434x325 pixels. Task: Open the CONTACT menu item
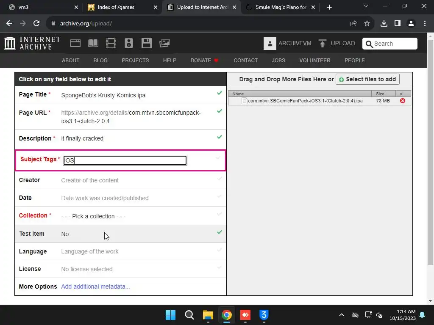point(245,60)
